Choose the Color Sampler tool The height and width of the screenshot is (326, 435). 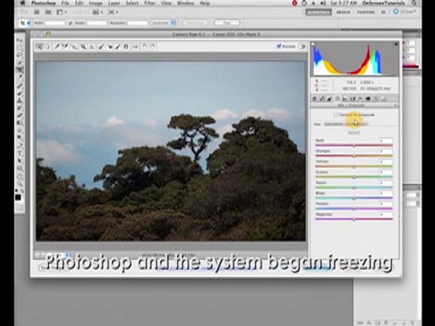coord(65,47)
